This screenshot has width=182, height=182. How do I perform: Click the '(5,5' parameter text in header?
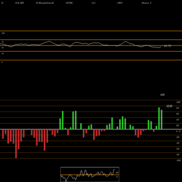coord(94,3)
